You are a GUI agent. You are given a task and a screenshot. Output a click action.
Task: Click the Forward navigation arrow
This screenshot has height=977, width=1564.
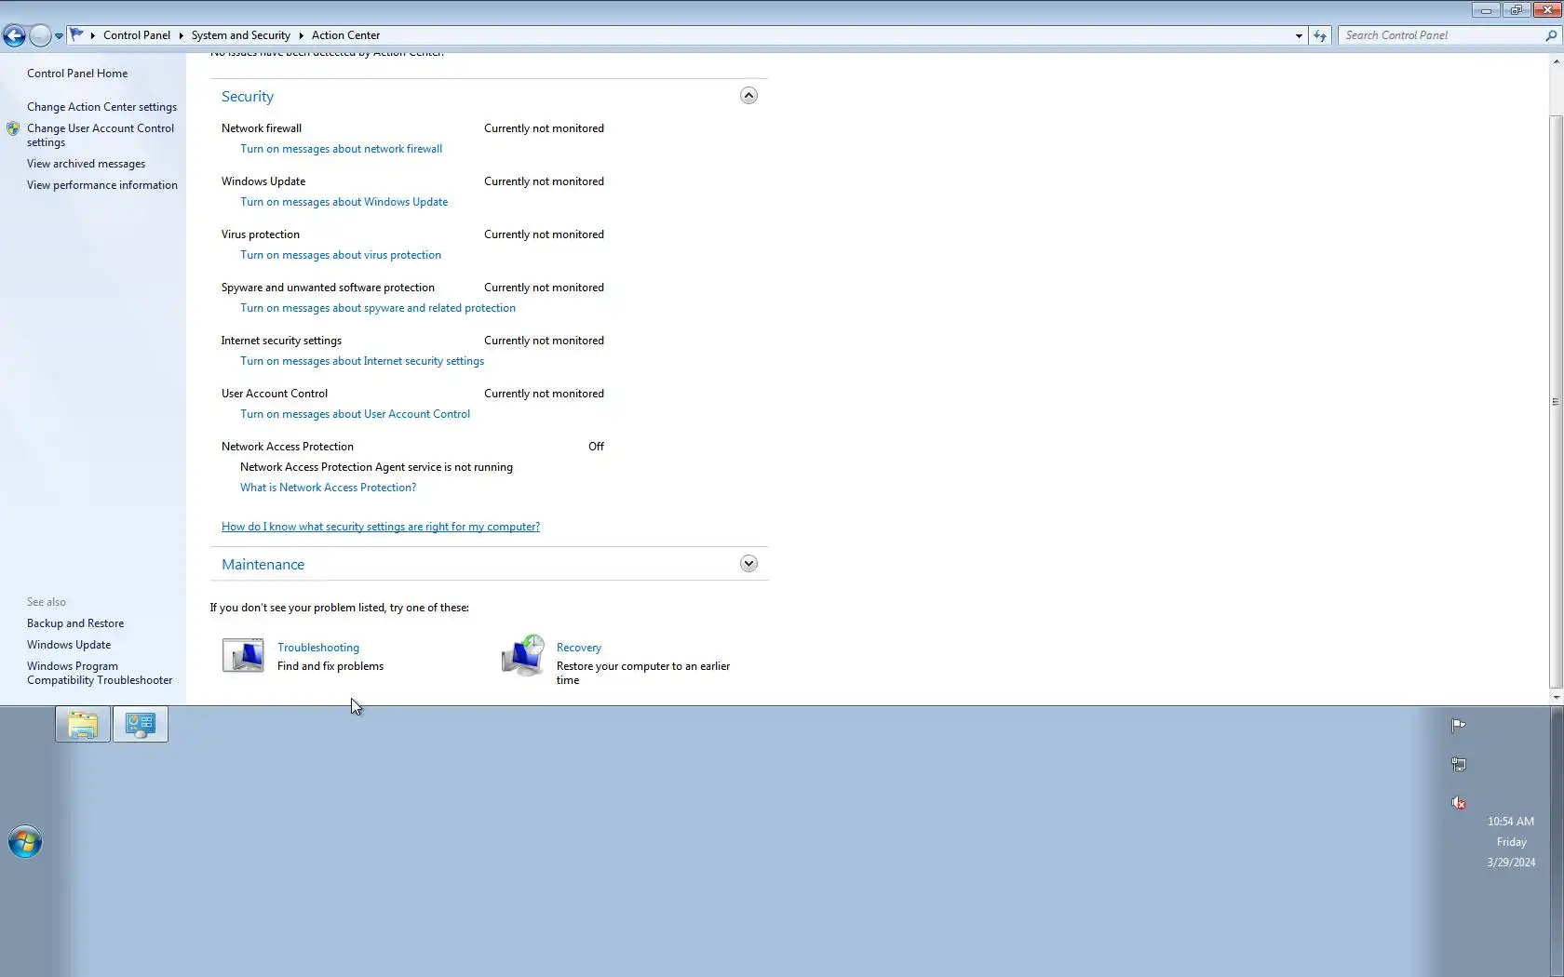click(40, 35)
